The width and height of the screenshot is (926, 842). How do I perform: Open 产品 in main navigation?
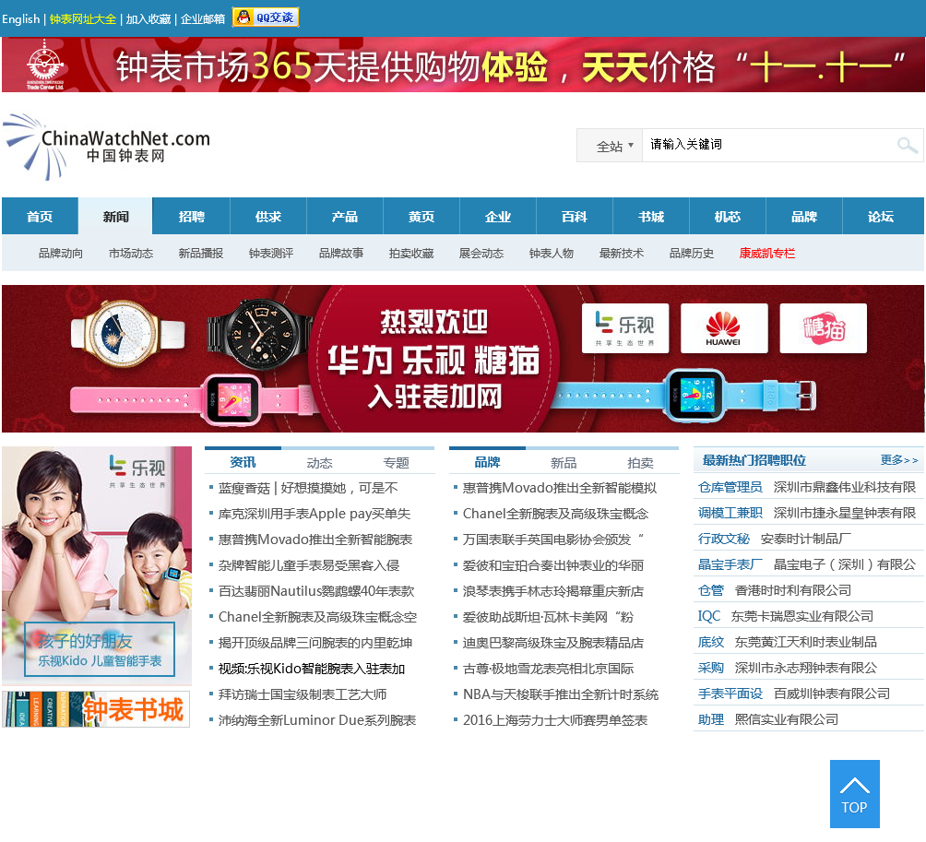pos(345,216)
